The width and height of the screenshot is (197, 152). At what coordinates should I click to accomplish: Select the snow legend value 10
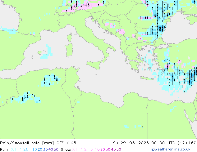[x=97, y=150]
